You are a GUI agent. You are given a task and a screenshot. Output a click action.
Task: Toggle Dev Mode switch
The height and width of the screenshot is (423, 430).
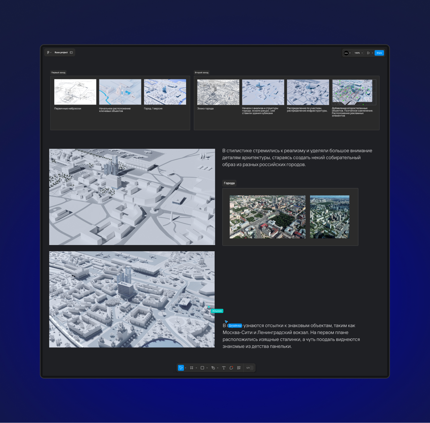tap(250, 368)
